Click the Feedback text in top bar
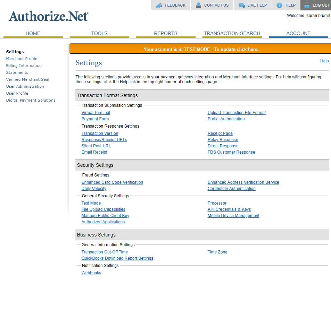This screenshot has width=331, height=319. pyautogui.click(x=175, y=5)
